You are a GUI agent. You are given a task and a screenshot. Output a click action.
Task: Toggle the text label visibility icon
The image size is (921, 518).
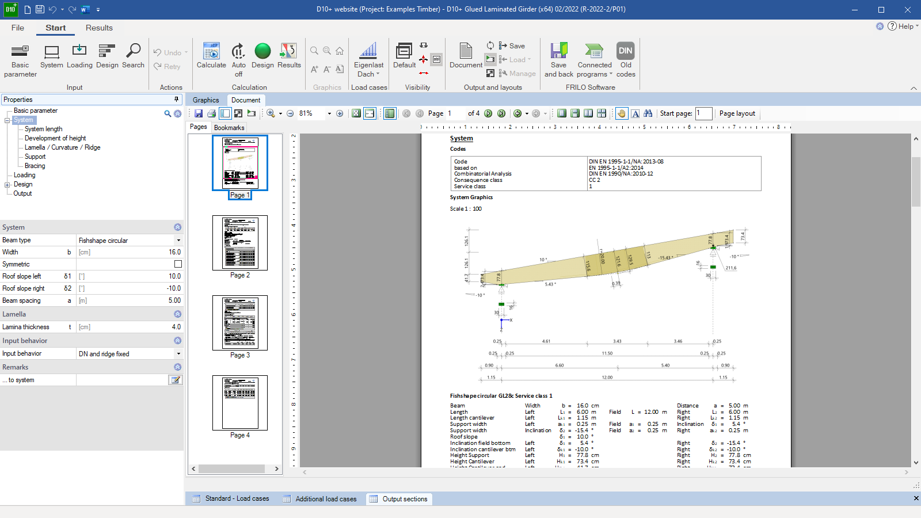click(437, 59)
